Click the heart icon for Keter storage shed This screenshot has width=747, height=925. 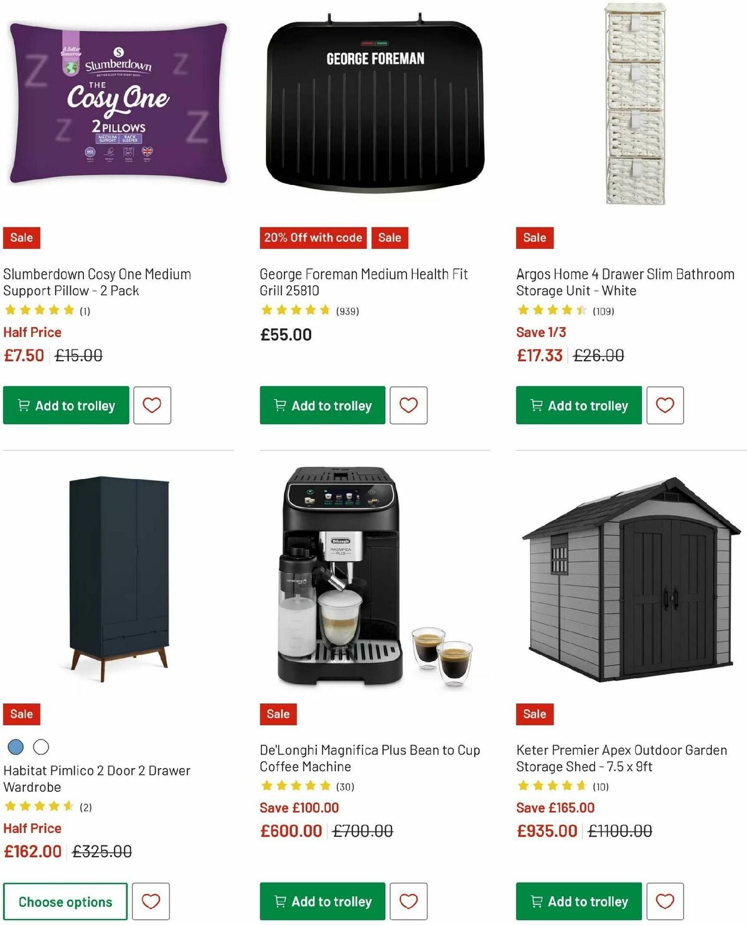pyautogui.click(x=665, y=901)
